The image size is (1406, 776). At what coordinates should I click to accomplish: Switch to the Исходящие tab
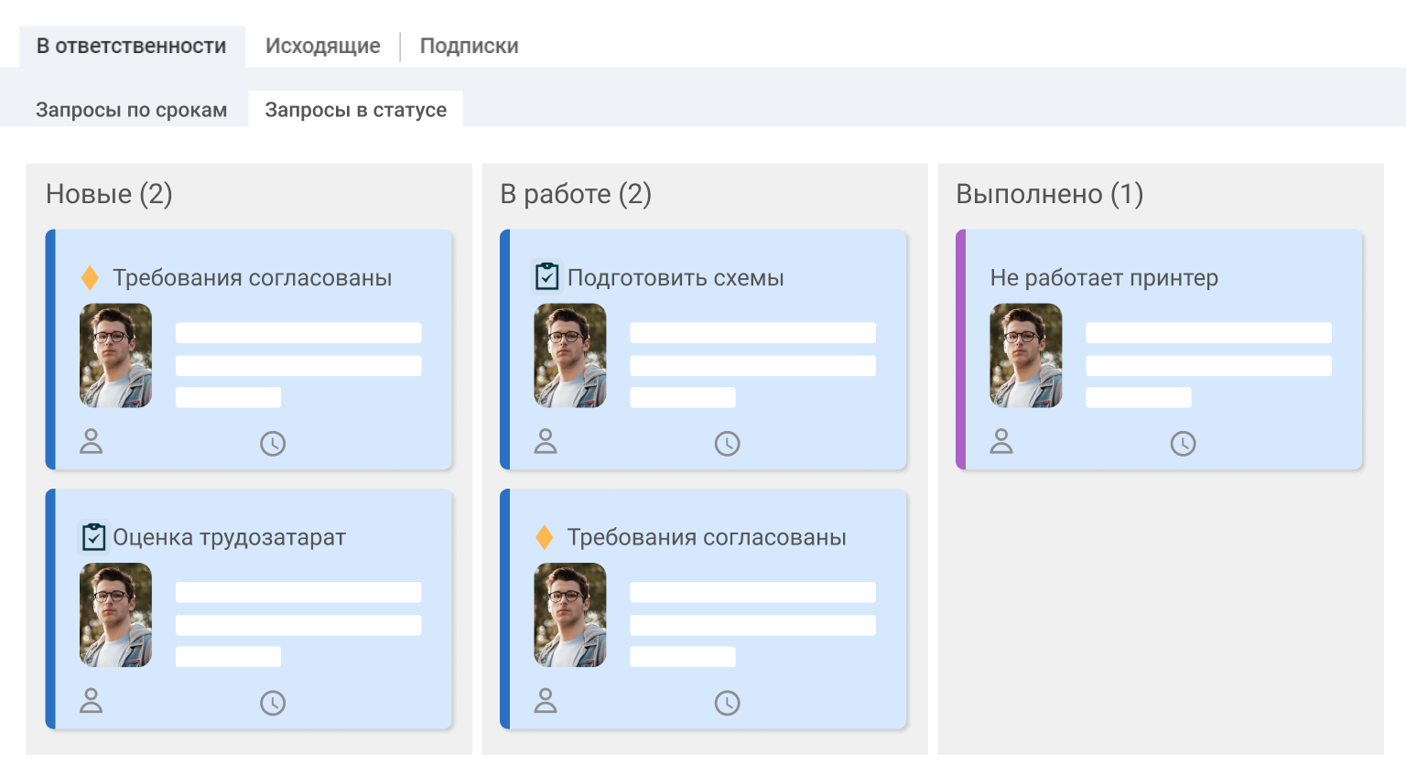pos(323,46)
